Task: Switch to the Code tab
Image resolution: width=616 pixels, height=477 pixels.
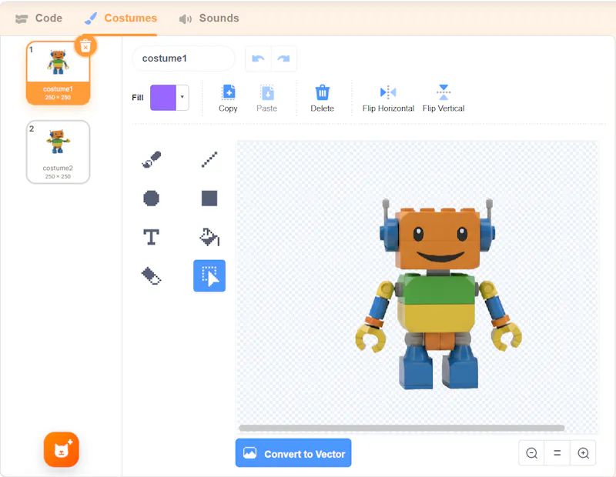Action: click(x=39, y=18)
